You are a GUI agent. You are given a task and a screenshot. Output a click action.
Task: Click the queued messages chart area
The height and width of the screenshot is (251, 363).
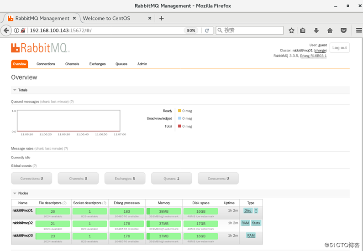pyautogui.click(x=68, y=121)
